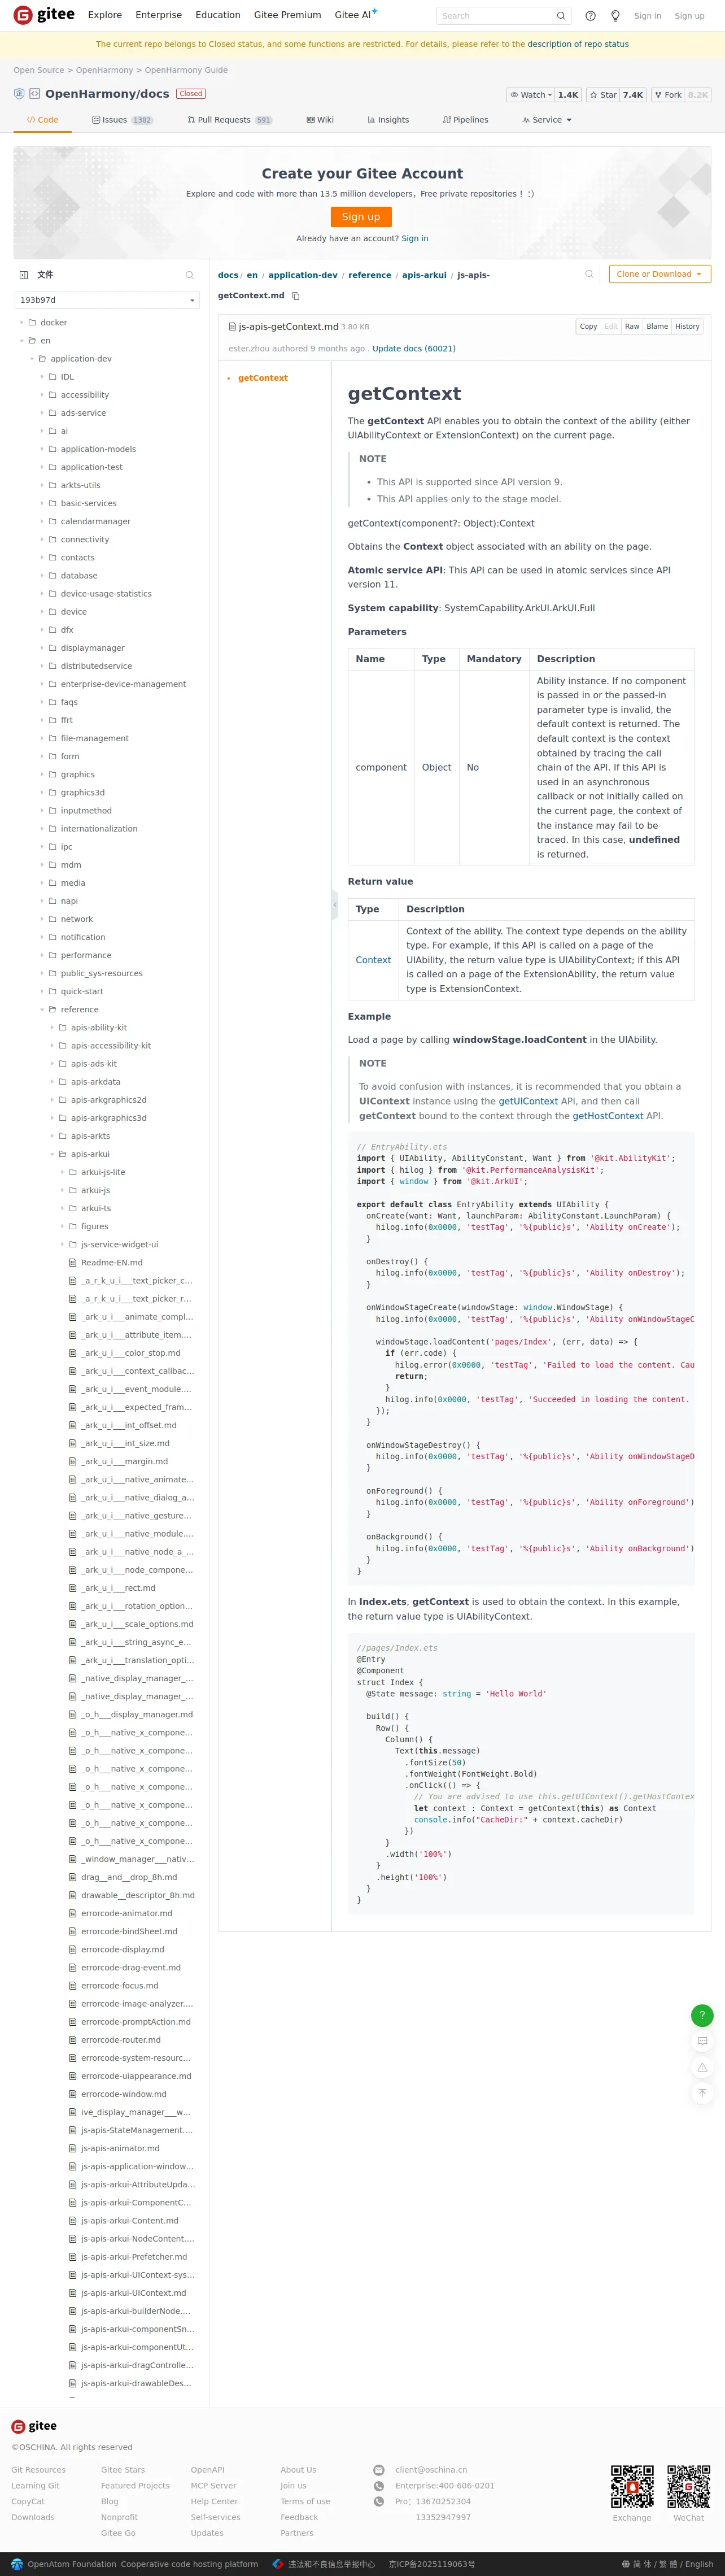The width and height of the screenshot is (725, 2576).
Task: Open description of repo status link
Action: (x=578, y=45)
